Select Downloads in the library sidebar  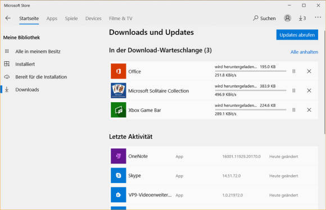point(27,89)
